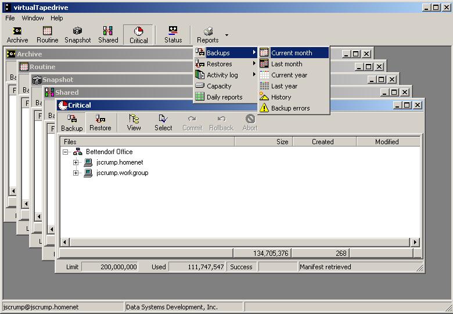Viewport: 453px width, 314px height.
Task: Open the Archive toolbar icon
Action: click(17, 34)
